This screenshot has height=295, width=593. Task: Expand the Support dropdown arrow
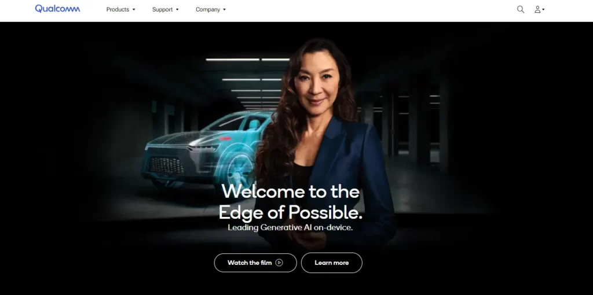point(177,9)
